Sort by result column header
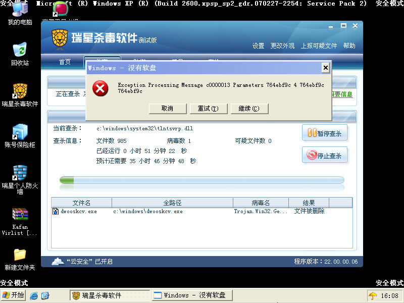The image size is (404, 303). pos(309,203)
